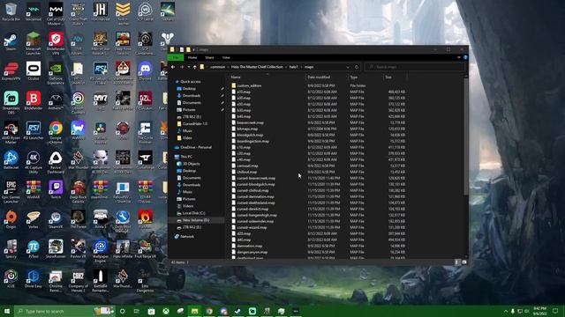Open the Origin desktop shortcut
Image resolution: width=565 pixels, height=317 pixels.
(11, 219)
